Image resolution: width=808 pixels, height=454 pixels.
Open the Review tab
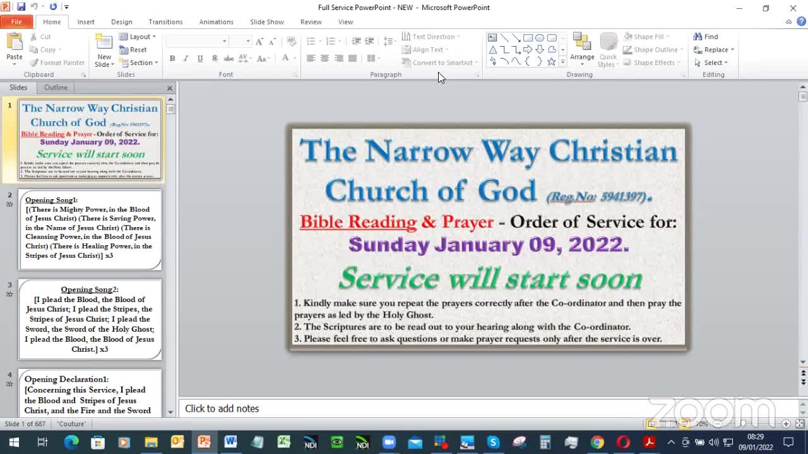pos(311,22)
